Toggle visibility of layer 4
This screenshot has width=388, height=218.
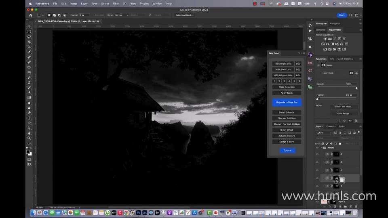point(317,170)
